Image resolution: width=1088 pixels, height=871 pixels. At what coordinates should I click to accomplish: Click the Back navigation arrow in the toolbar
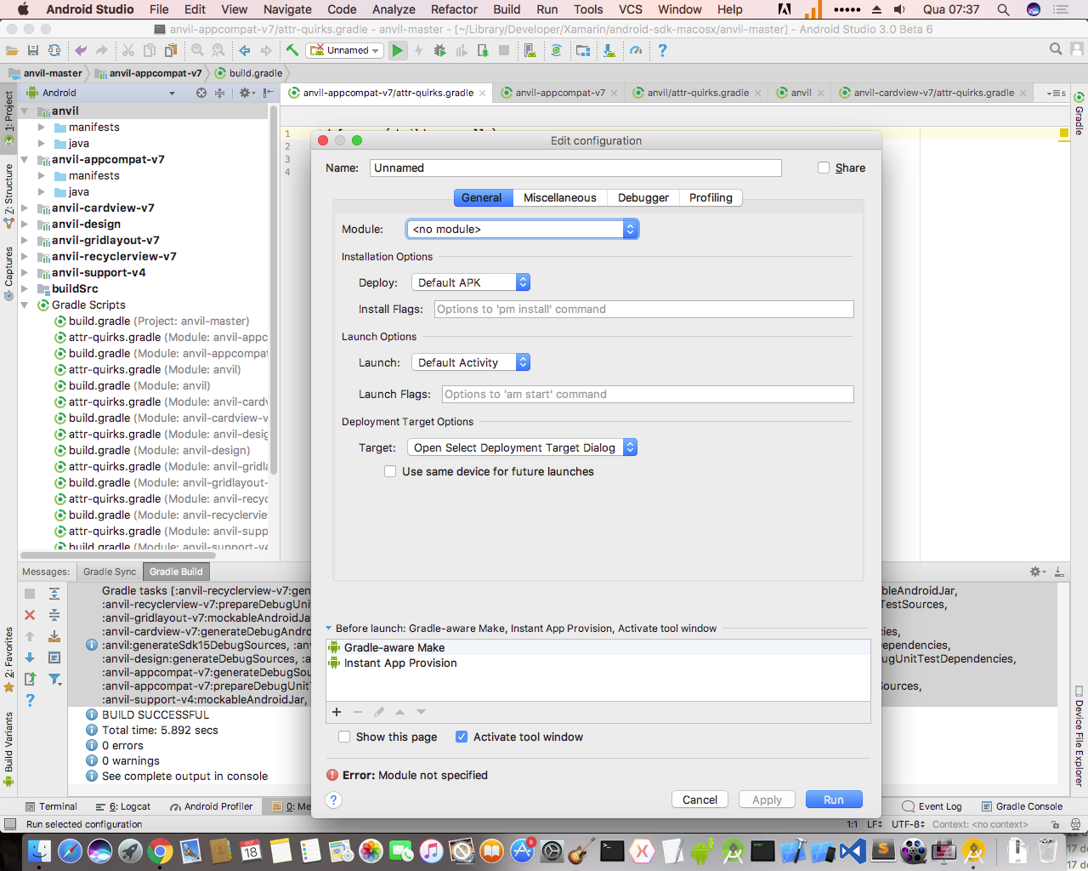(245, 50)
